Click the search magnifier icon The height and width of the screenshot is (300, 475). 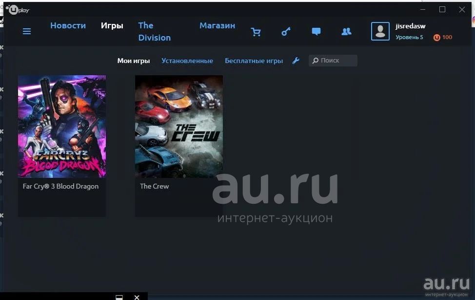[x=316, y=61]
